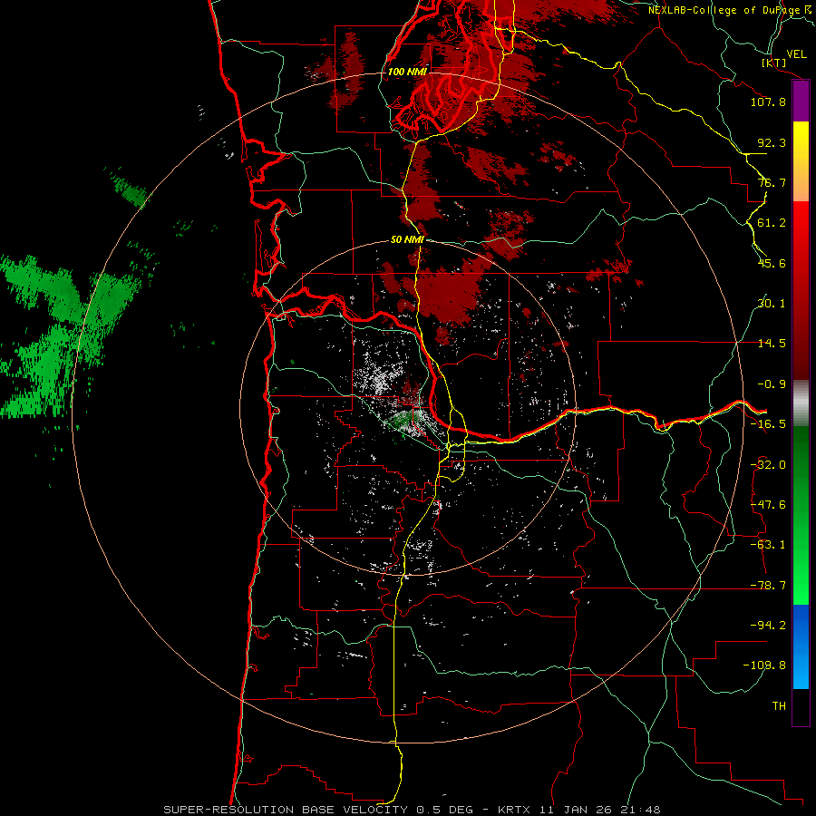Click the [KT] units label
Viewport: 816px width, 816px height.
point(774,63)
